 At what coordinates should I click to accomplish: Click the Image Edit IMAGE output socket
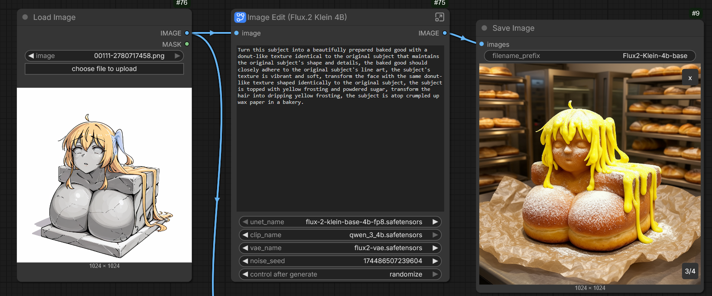point(445,33)
